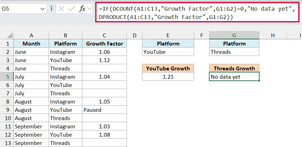Click June cell in row 2
The image size is (302, 147).
coord(31,52)
